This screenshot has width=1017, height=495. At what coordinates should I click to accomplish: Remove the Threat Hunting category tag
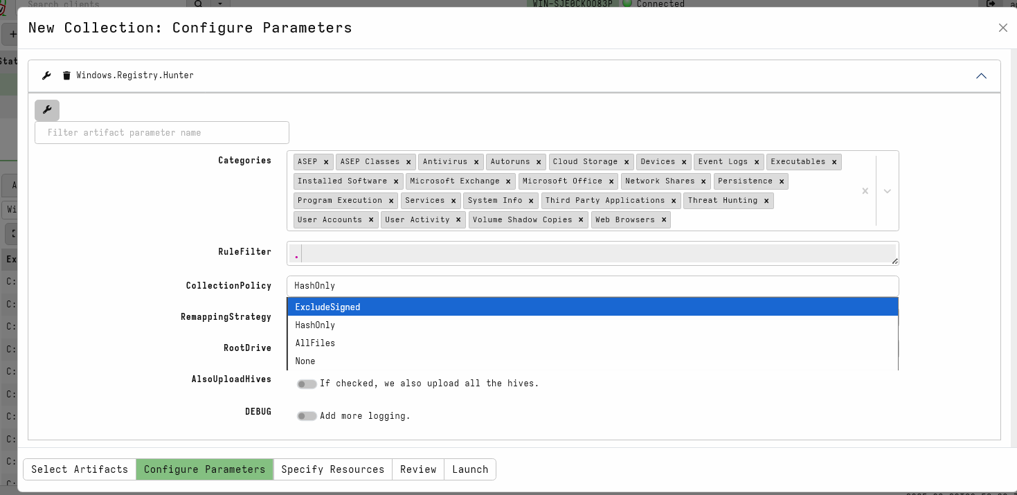766,201
